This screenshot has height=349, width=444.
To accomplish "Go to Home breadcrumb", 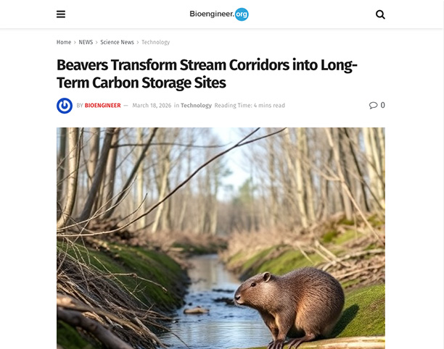I will [64, 42].
